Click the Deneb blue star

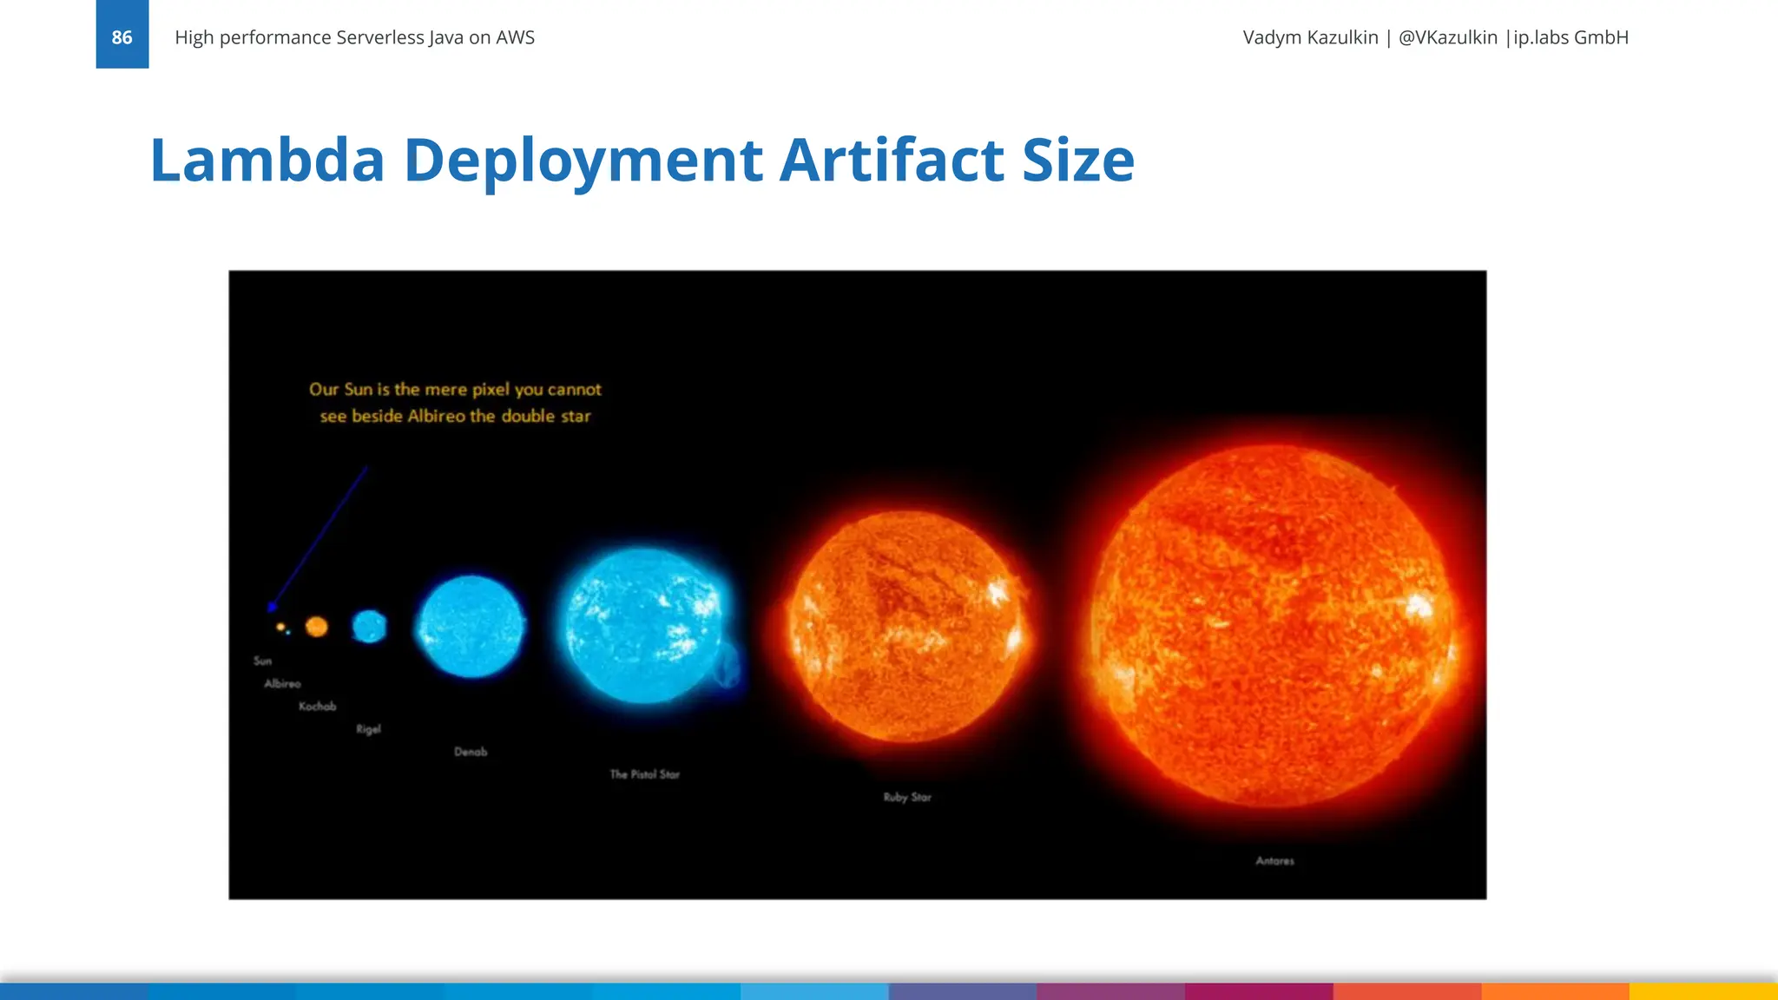(x=471, y=626)
